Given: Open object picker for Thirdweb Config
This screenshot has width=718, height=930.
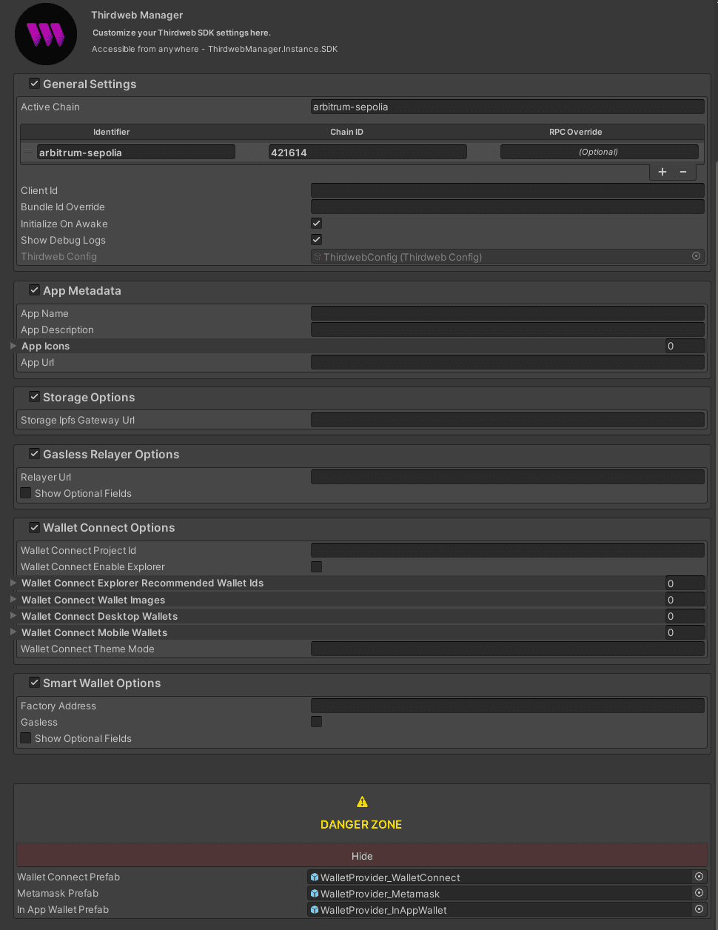Looking at the screenshot, I should [696, 256].
